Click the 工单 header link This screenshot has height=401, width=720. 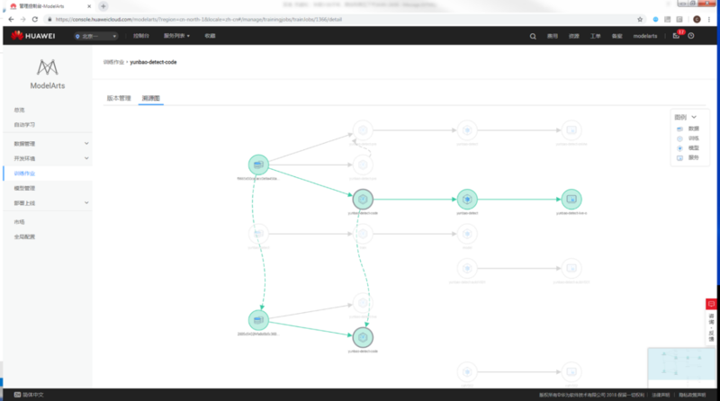596,36
